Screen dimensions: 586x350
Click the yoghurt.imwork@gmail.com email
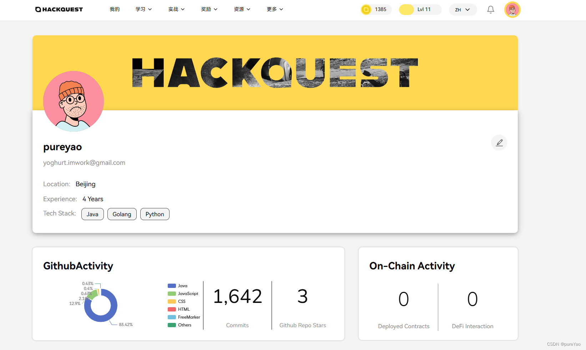coord(84,163)
